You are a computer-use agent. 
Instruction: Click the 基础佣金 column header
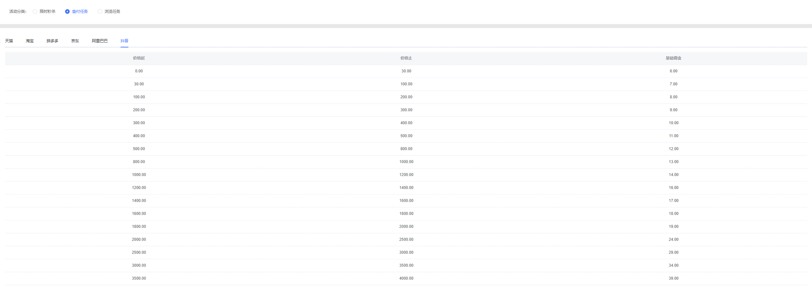(673, 58)
